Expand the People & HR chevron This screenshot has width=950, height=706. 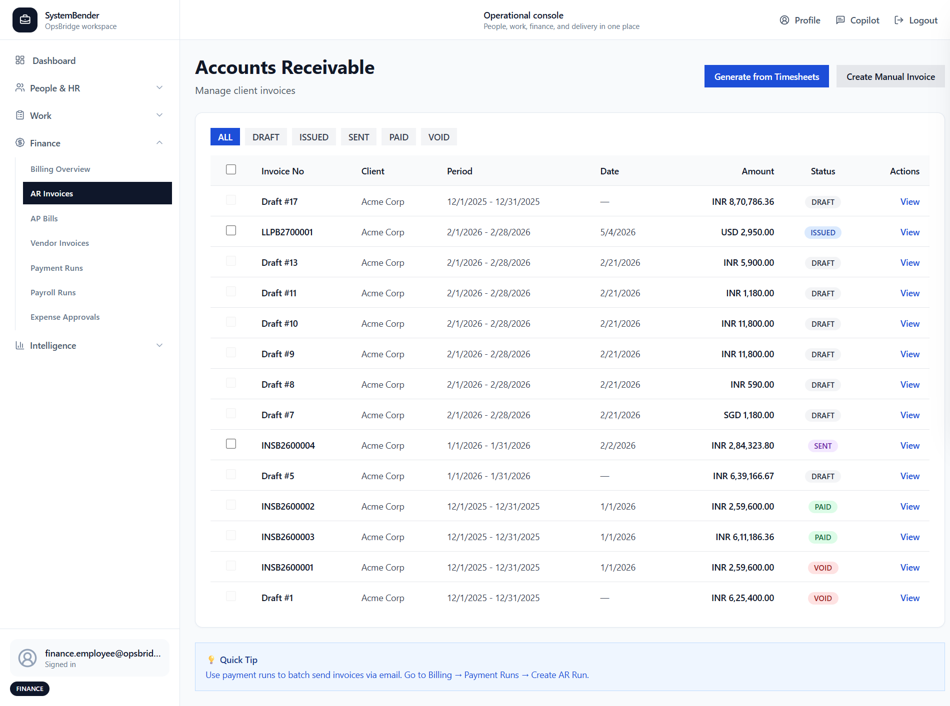(159, 88)
